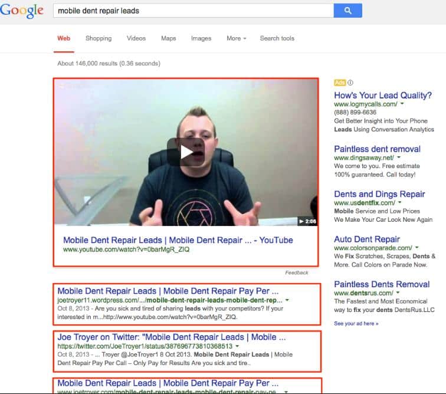Screen dimensions: 446x394
Task: Switch to the Videos tab
Action: pyautogui.click(x=136, y=38)
